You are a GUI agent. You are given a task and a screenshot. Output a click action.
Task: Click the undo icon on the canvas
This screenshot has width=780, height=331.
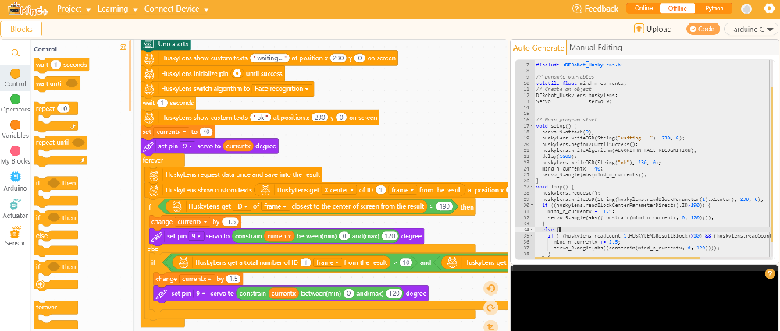(490, 288)
